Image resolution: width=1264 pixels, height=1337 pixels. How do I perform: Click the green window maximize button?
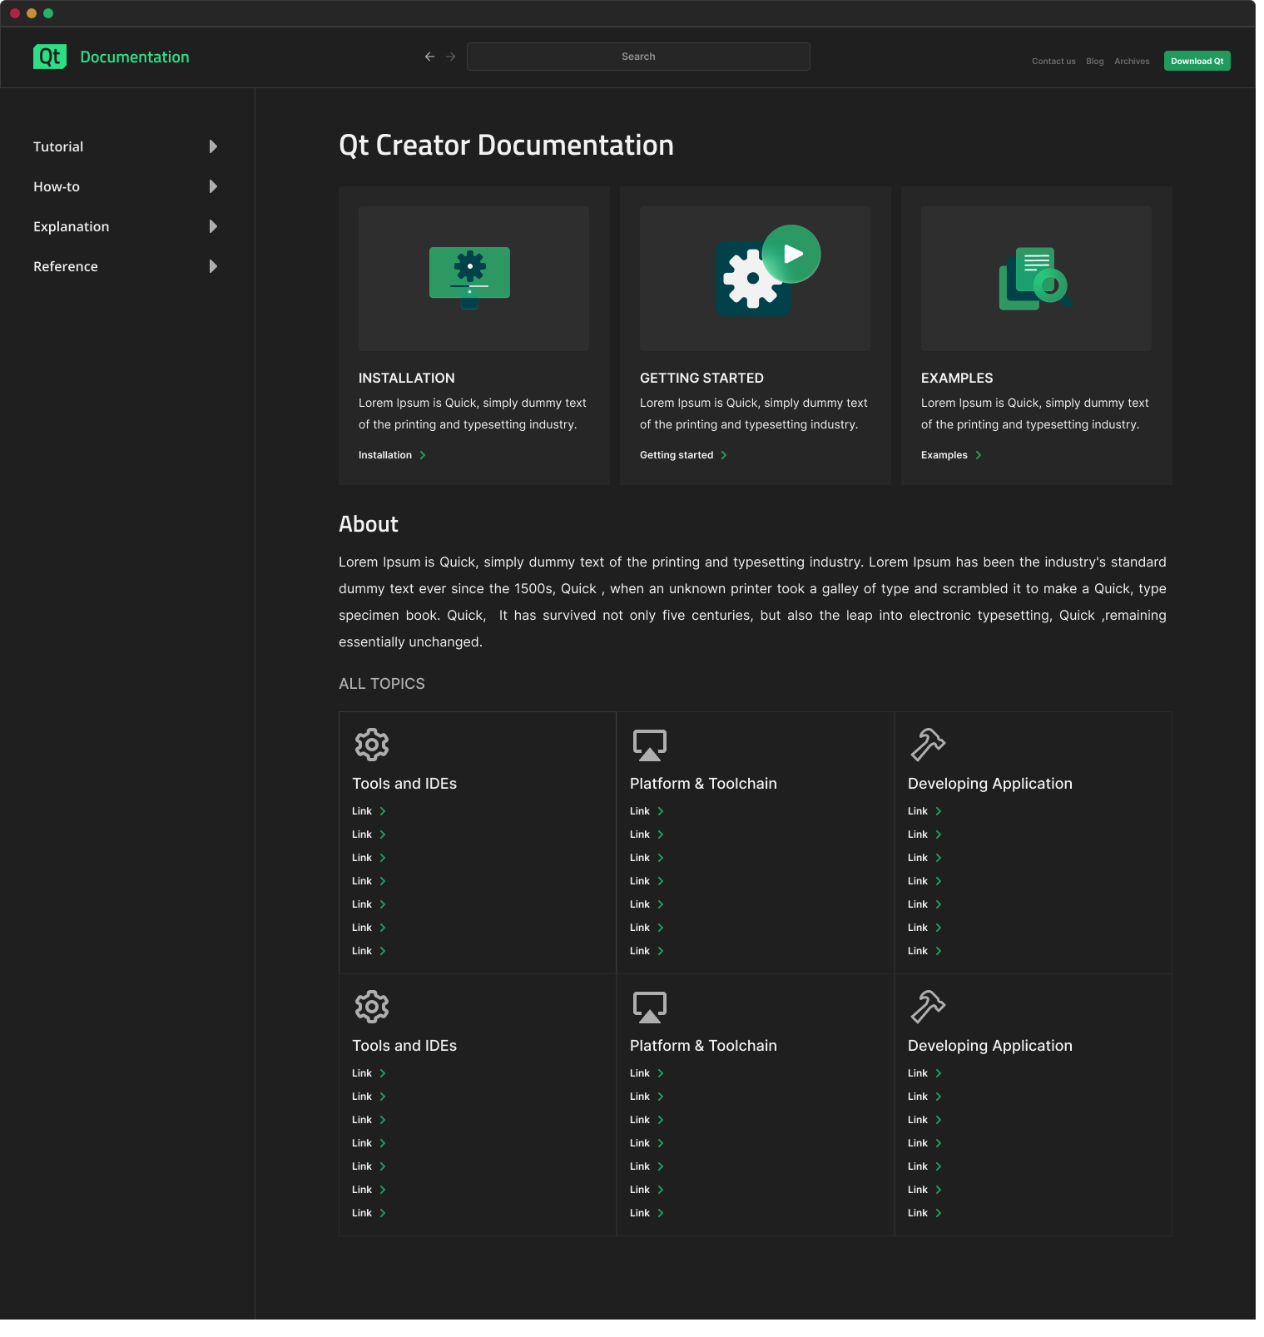(x=48, y=13)
